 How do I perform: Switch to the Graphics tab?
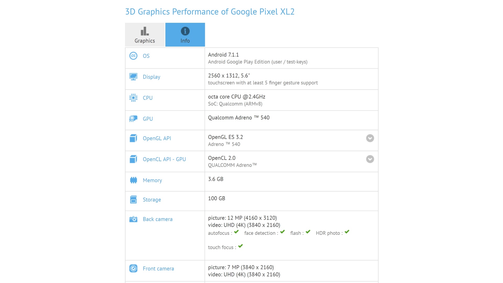click(145, 35)
